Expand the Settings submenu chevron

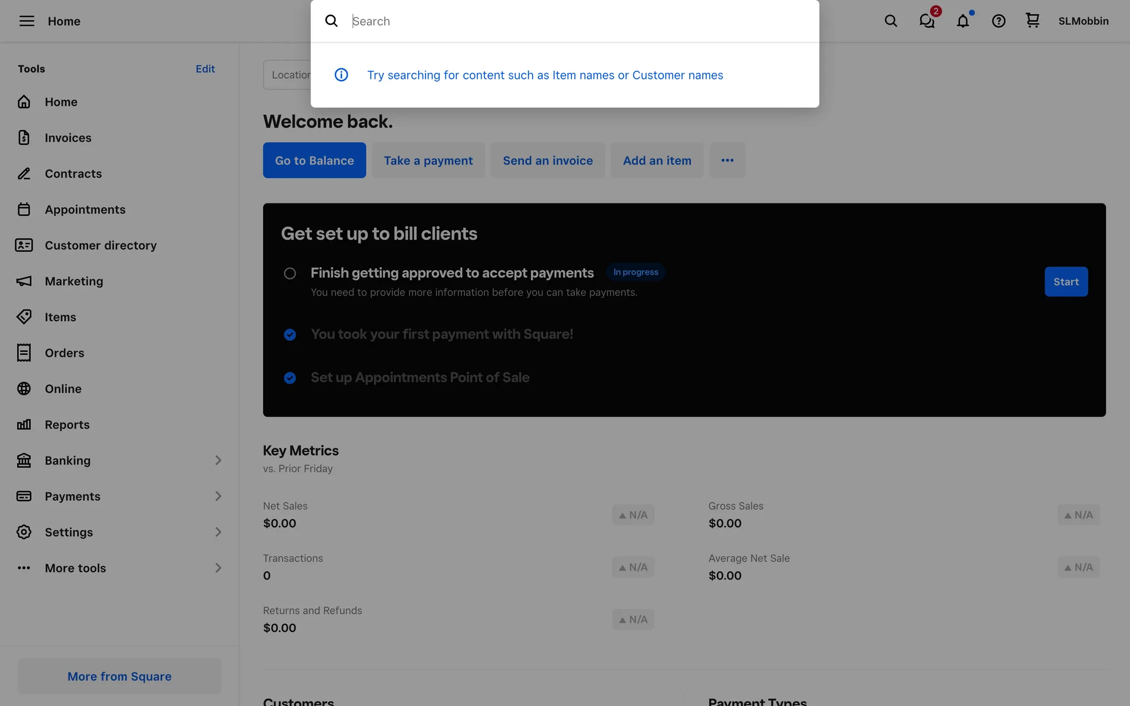tap(218, 532)
